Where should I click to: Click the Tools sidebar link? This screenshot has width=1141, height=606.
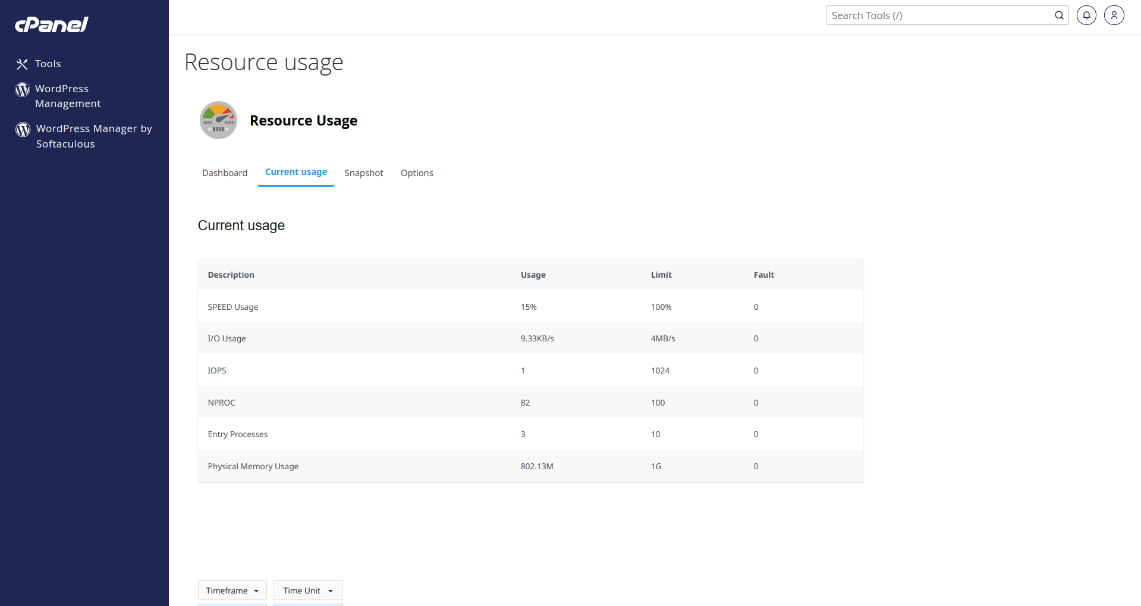pos(48,64)
